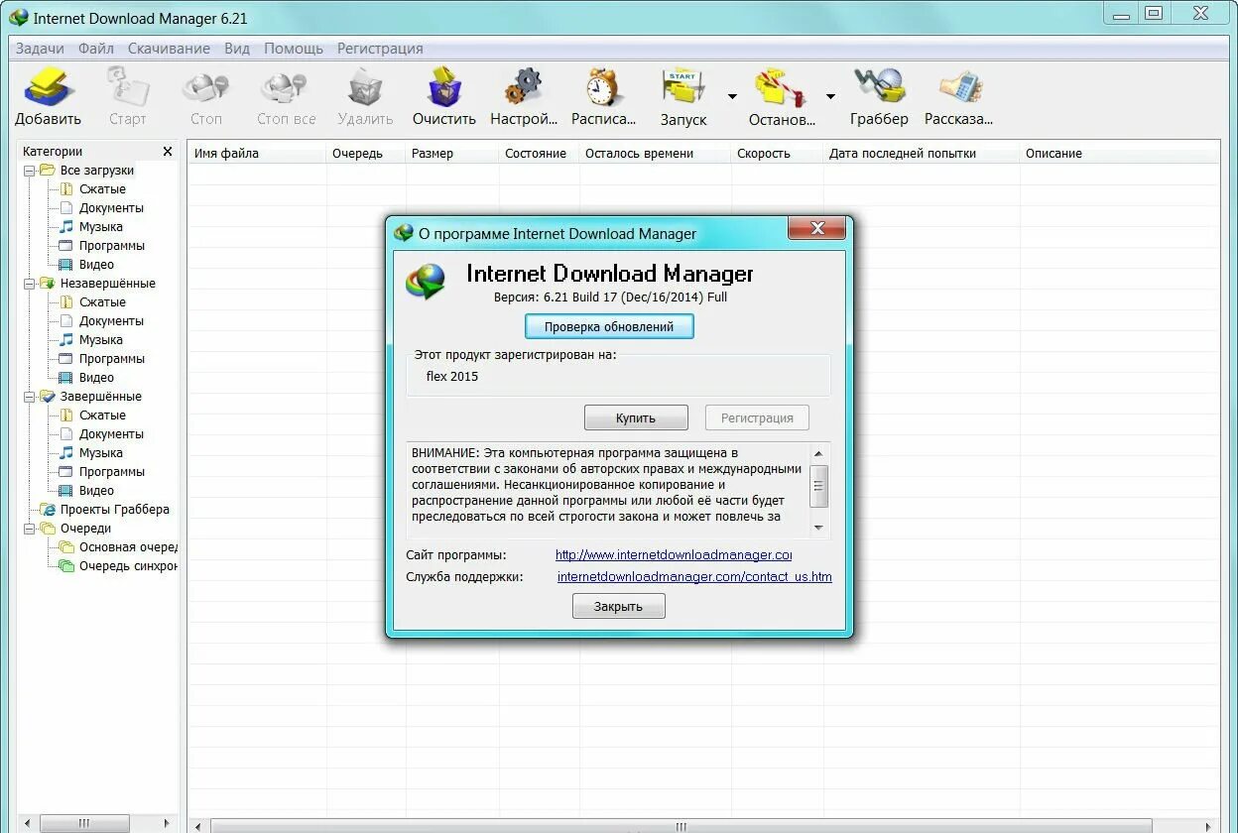Click the Старт toolbar icon

[x=127, y=87]
